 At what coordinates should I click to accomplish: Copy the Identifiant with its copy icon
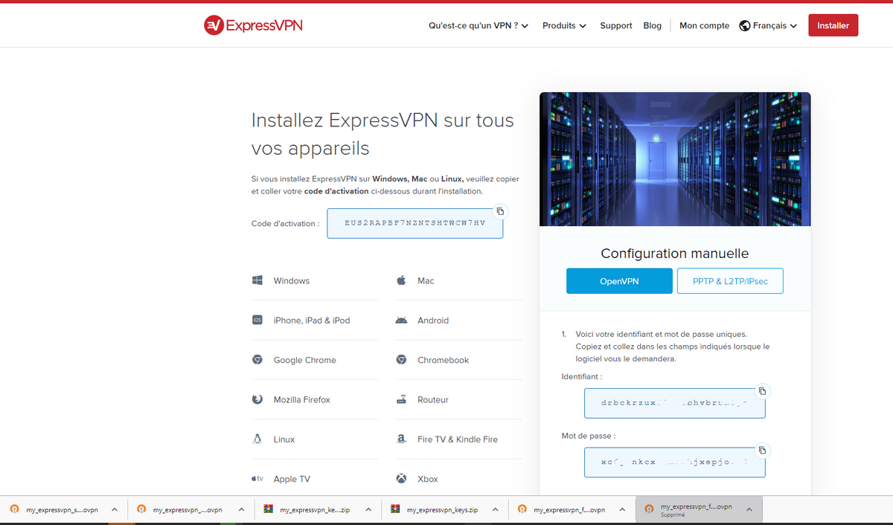coord(762,390)
